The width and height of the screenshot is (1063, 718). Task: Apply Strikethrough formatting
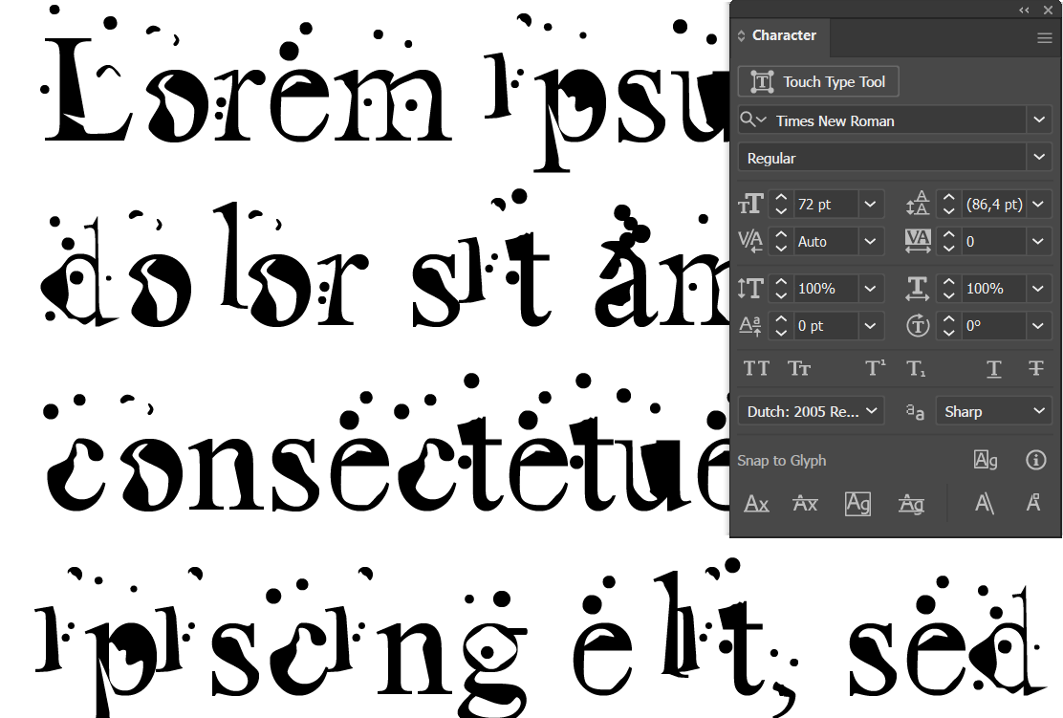coord(1036,368)
